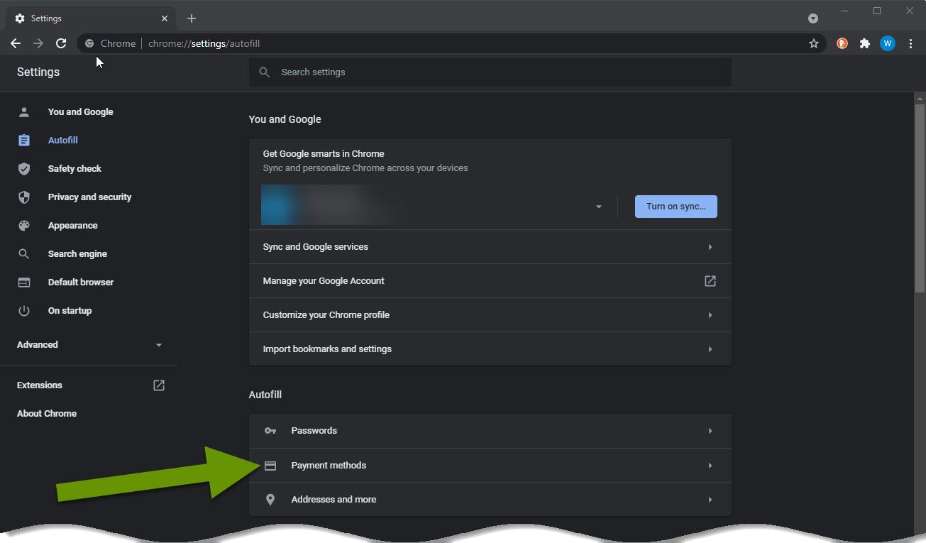Click the power icon for On startup
This screenshot has height=543, width=926.
click(24, 311)
